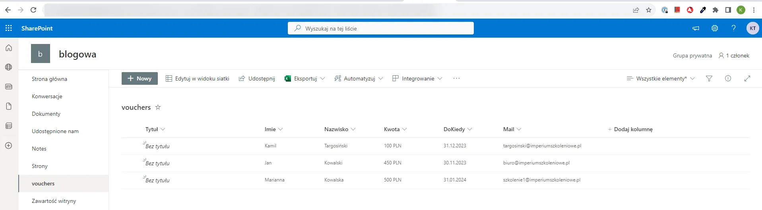762x210 pixels.
Task: Open the help question mark icon
Action: pos(733,28)
